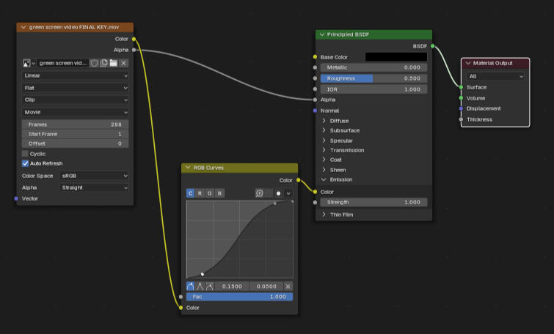Expand the Subsurface panel in Principled BSDF
The height and width of the screenshot is (334, 554).
tap(324, 130)
